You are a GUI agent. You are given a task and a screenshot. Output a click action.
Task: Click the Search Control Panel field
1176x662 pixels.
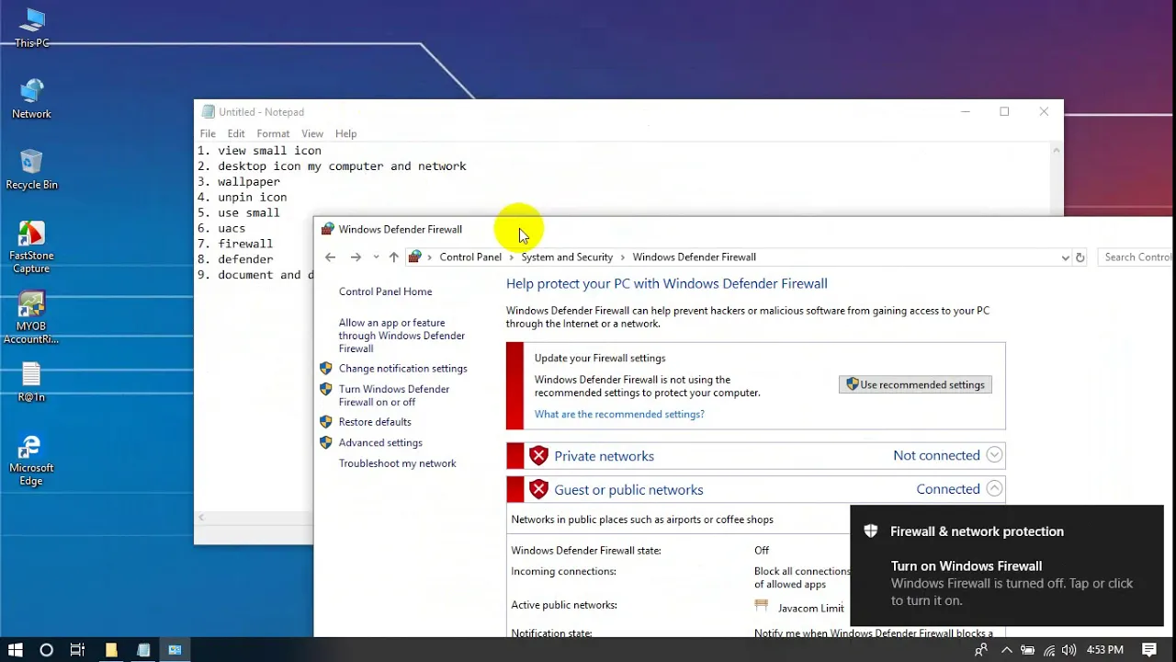[1137, 257]
